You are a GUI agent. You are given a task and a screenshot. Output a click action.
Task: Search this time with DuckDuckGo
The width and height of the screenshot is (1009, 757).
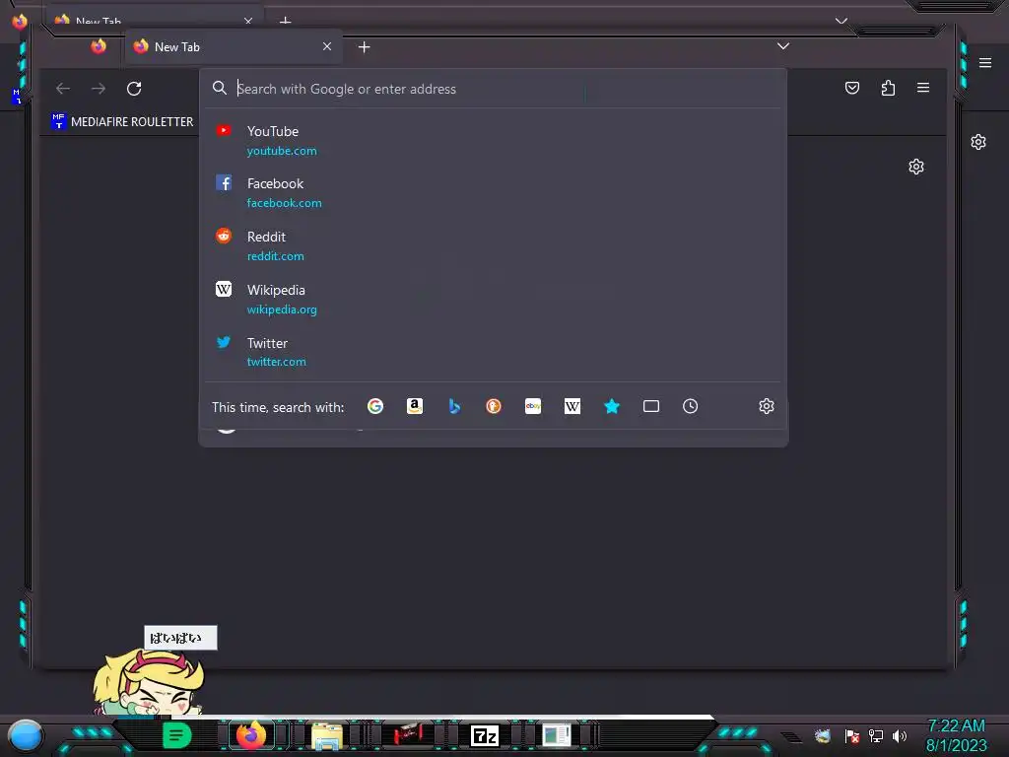tap(494, 406)
